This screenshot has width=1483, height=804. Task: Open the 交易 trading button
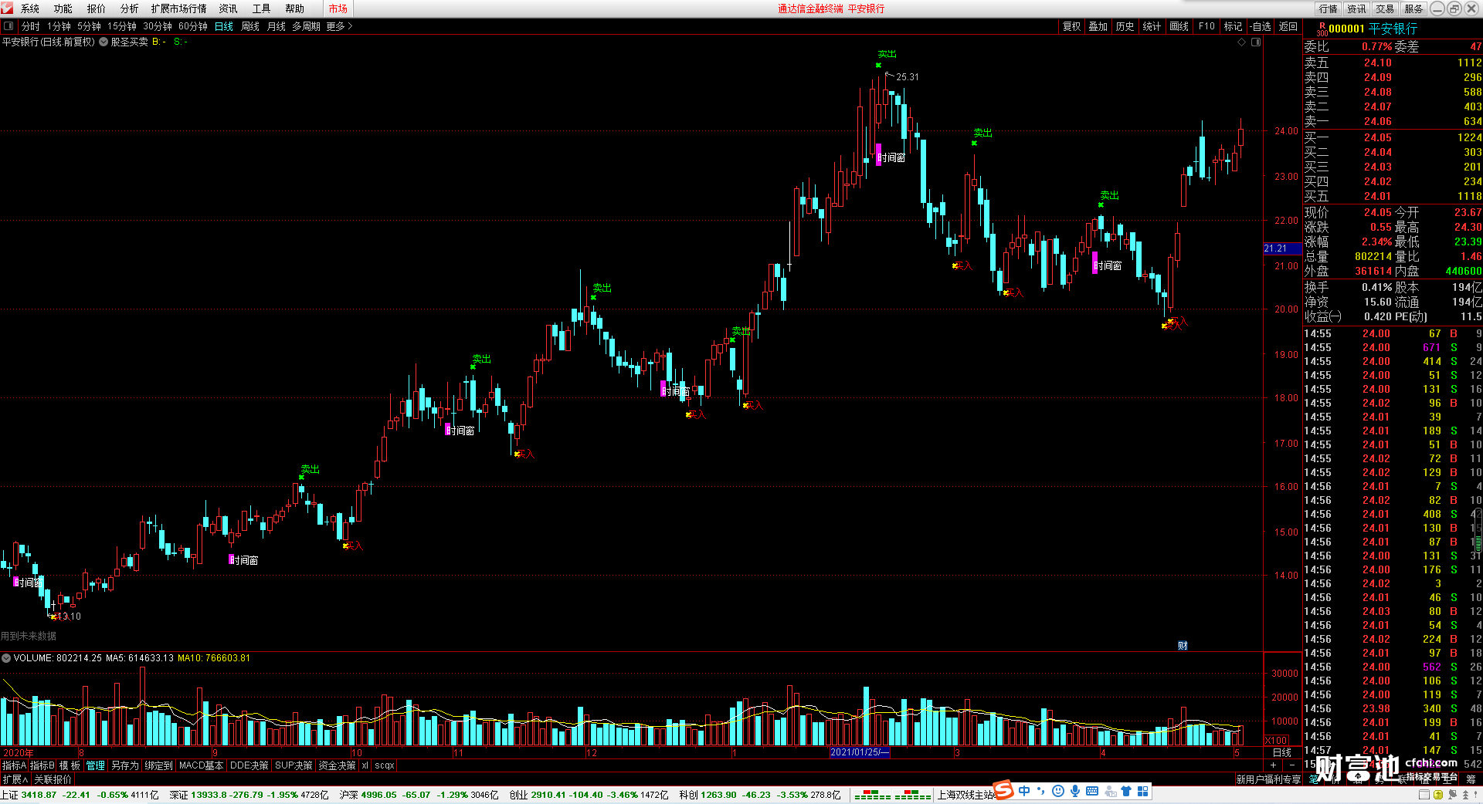tap(1385, 8)
